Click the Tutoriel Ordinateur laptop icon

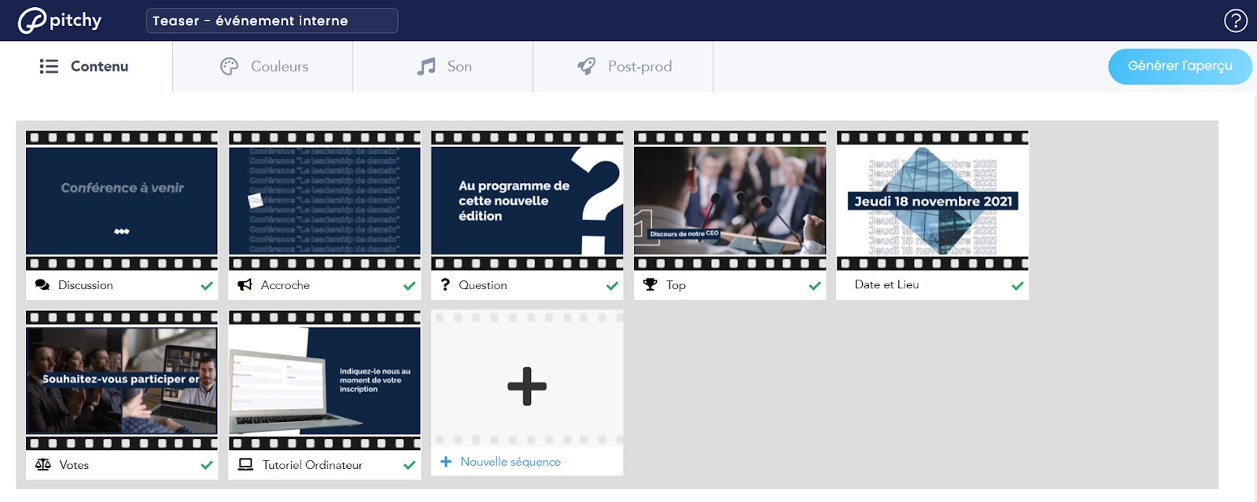click(x=245, y=465)
